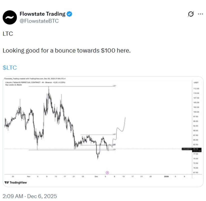Screen dimensions: 206x201
Task: Click the Dec label on the time axis
Action: pos(96,176)
